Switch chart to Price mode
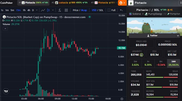 [x=75, y=10]
